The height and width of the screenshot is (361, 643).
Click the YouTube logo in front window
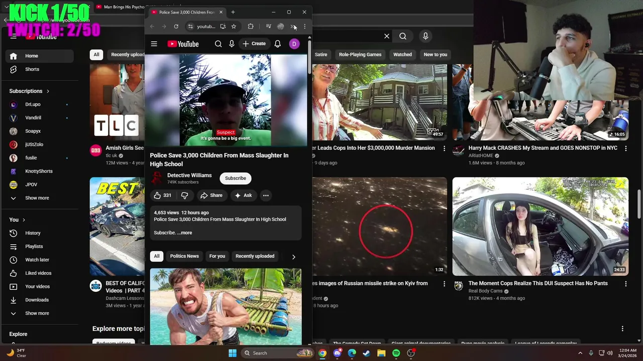183,44
